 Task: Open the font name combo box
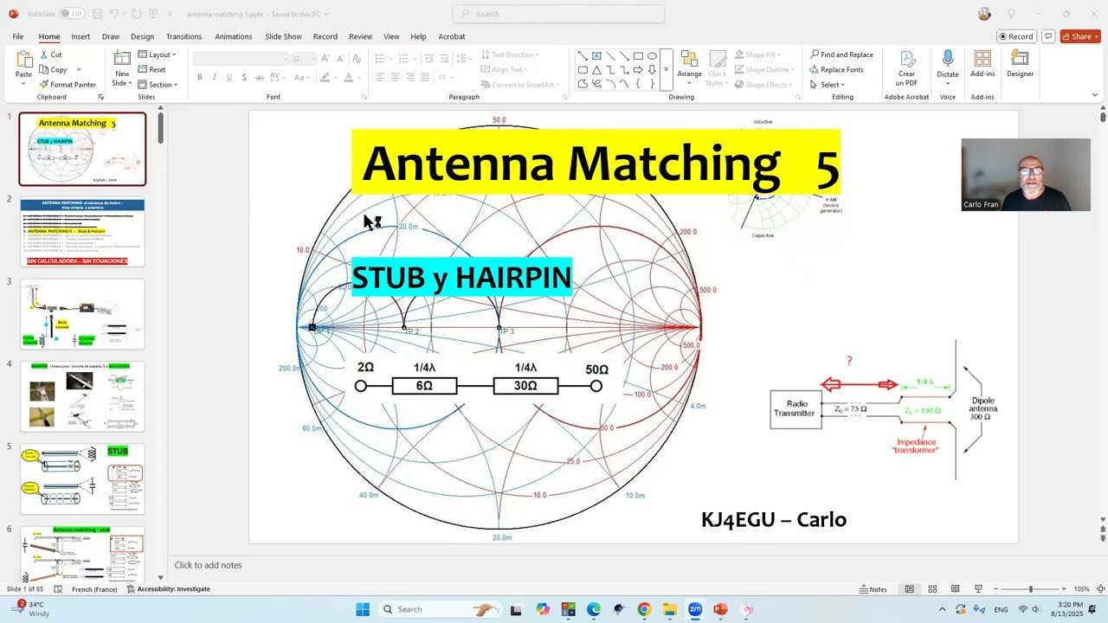[x=241, y=58]
